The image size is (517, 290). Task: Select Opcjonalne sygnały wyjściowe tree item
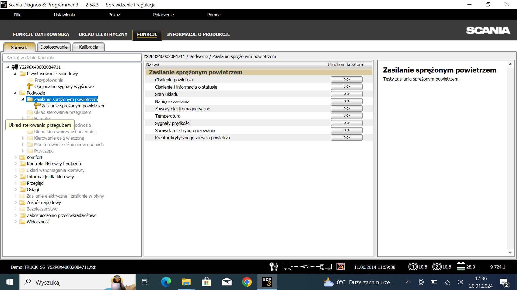64,86
